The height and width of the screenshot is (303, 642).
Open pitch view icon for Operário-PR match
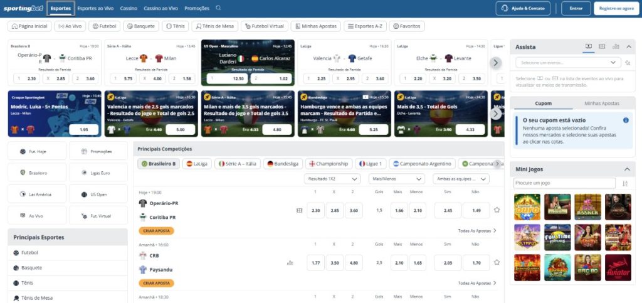pyautogui.click(x=299, y=210)
